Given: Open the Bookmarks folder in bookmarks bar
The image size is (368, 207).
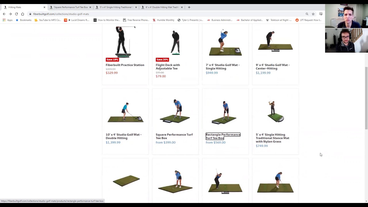Looking at the screenshot, I should click(x=23, y=20).
